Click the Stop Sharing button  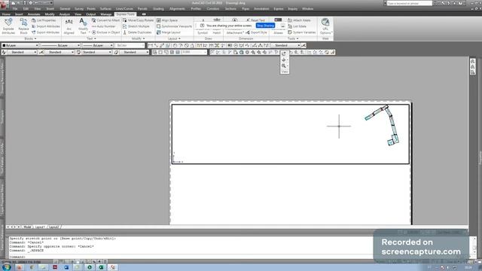tap(265, 26)
